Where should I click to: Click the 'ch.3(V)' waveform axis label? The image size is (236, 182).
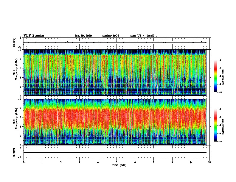point(14,153)
